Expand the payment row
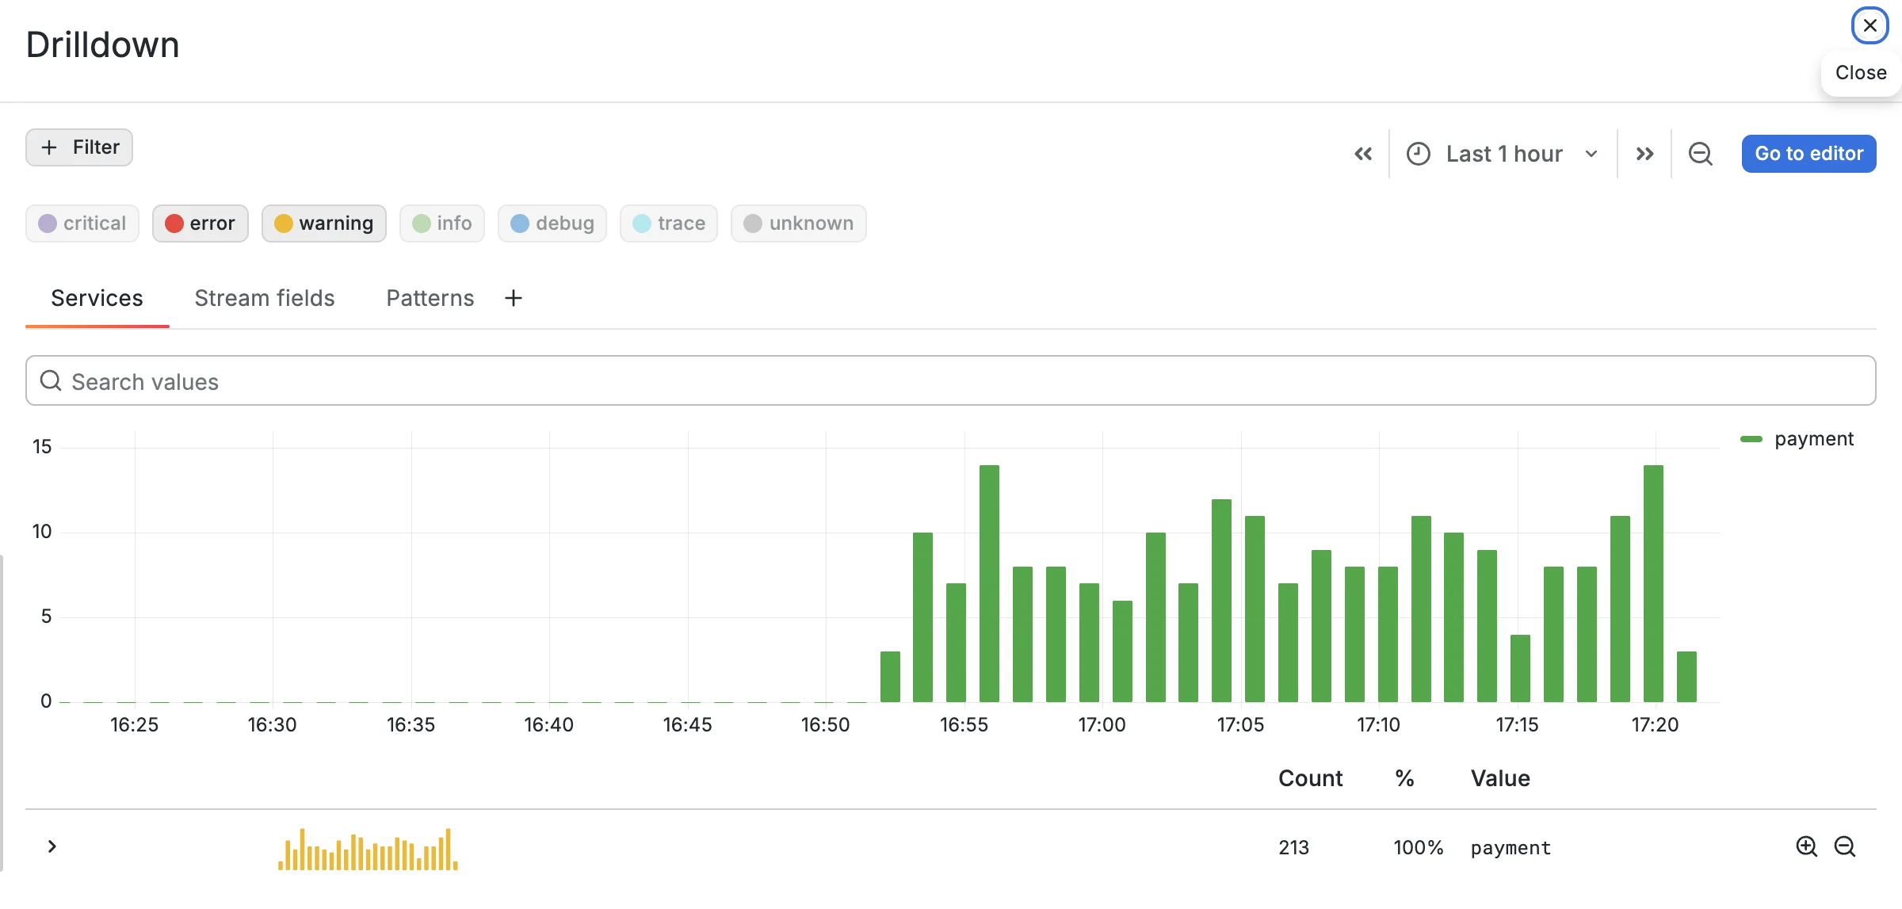 click(x=52, y=846)
